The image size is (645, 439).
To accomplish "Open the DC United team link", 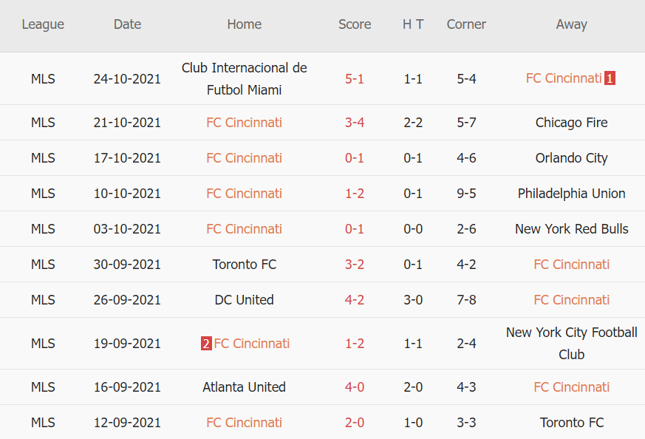I will [x=244, y=300].
